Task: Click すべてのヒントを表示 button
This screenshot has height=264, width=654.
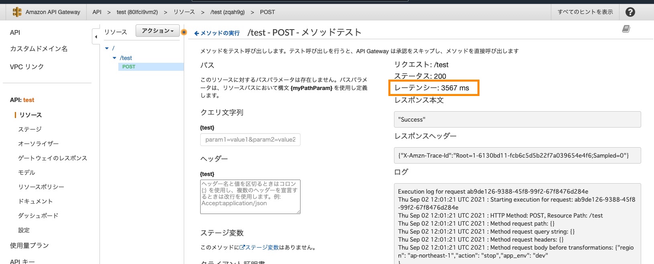Action: (x=585, y=12)
